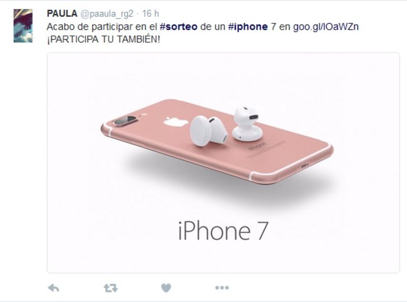Click the 'iPhone 7' caption in image
This screenshot has height=302, width=407.
point(223,231)
